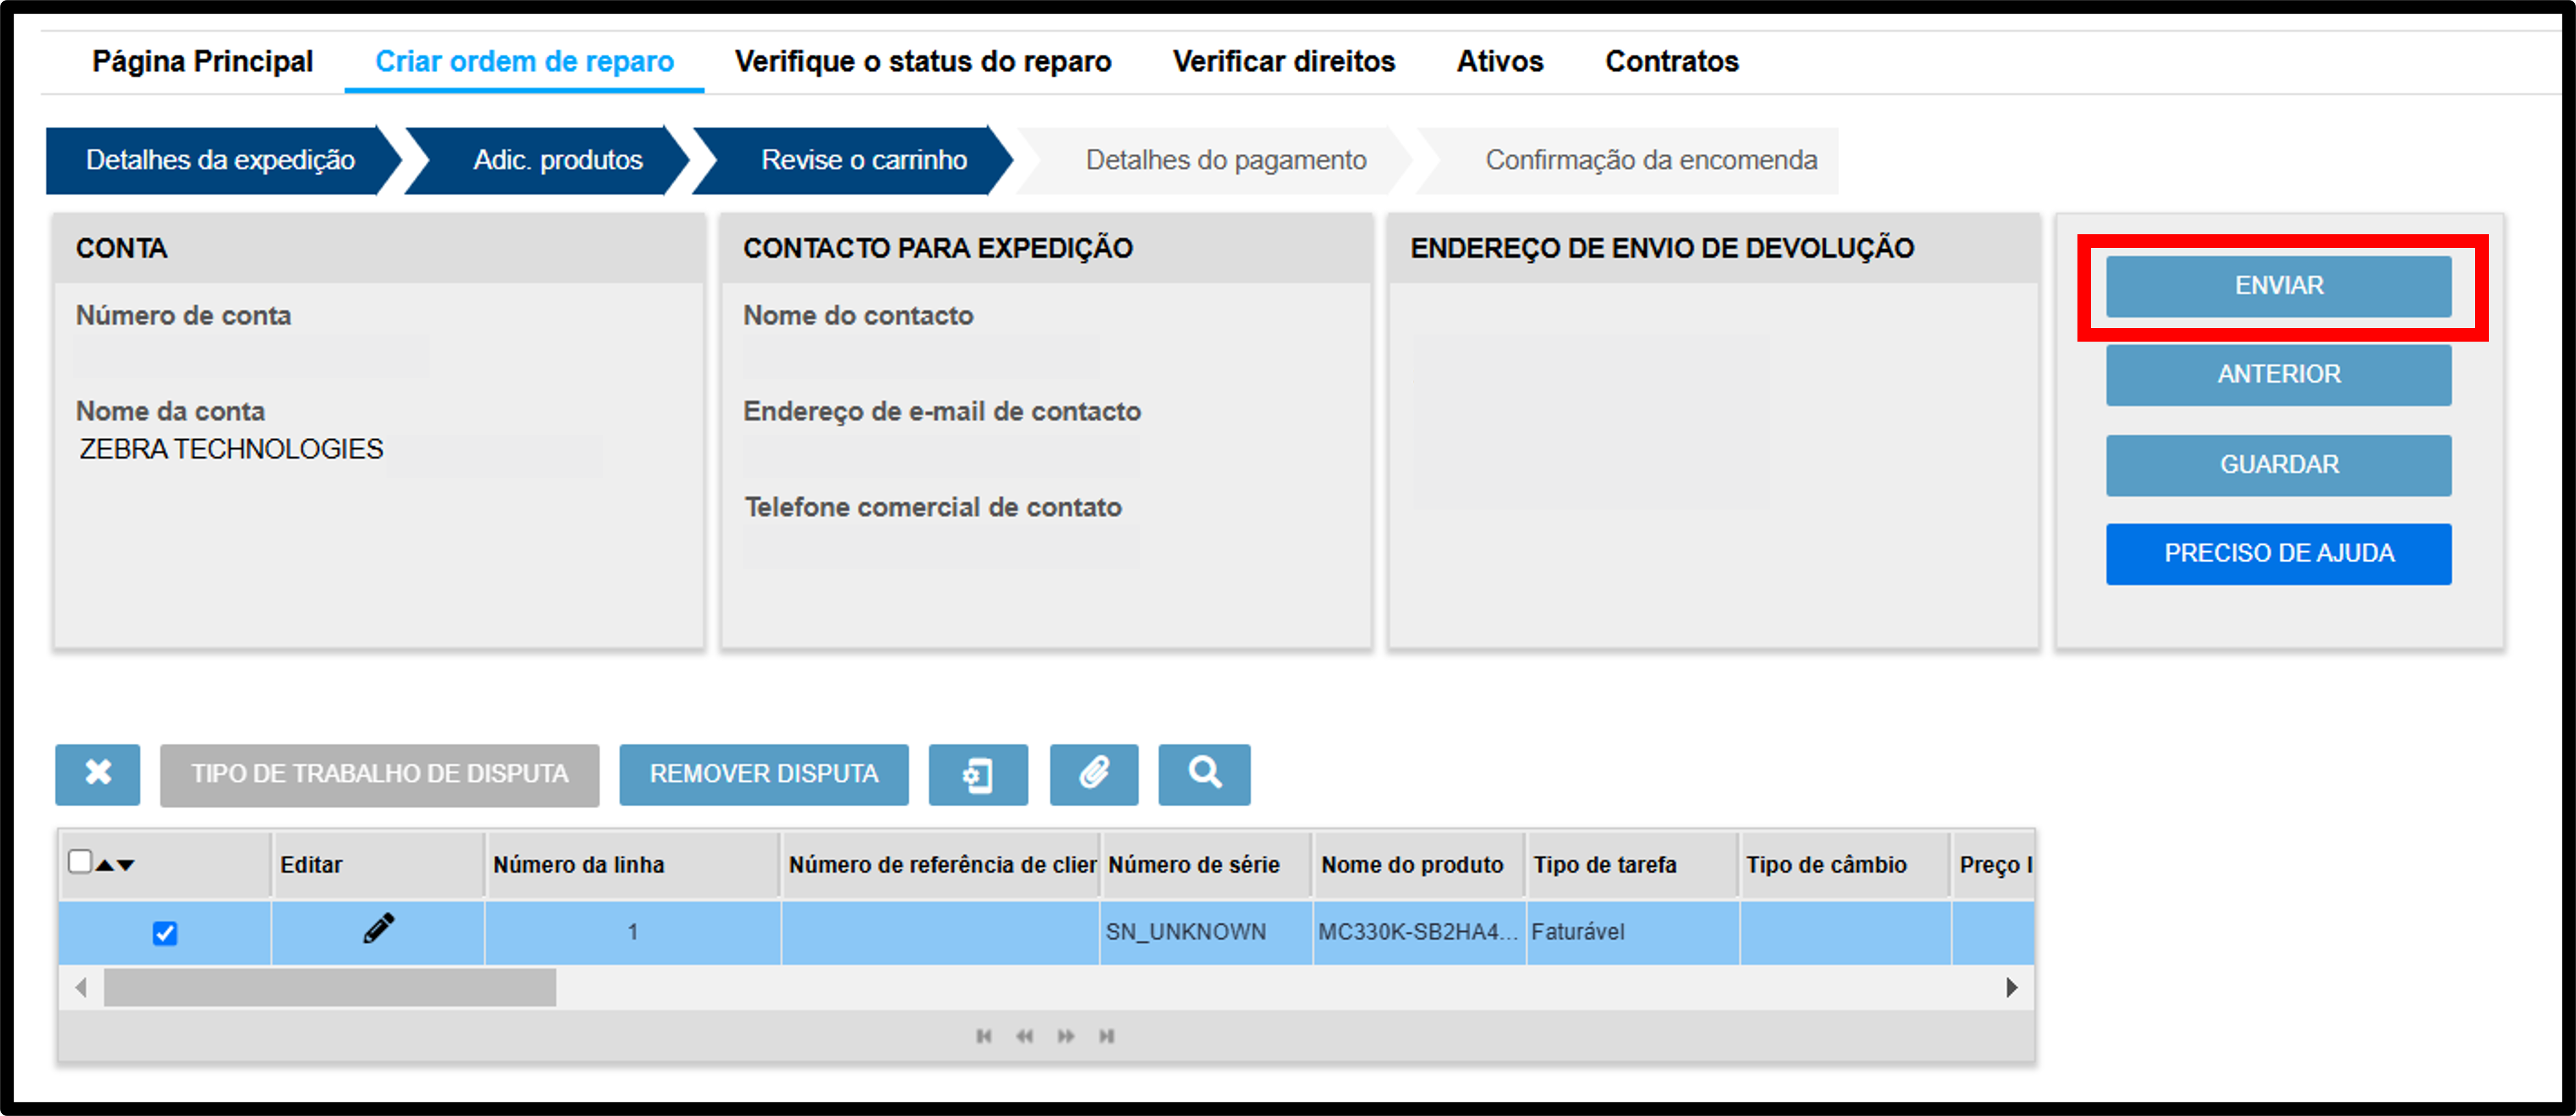Open Verifique o status do reparo tab
The image size is (2576, 1116).
tap(923, 61)
